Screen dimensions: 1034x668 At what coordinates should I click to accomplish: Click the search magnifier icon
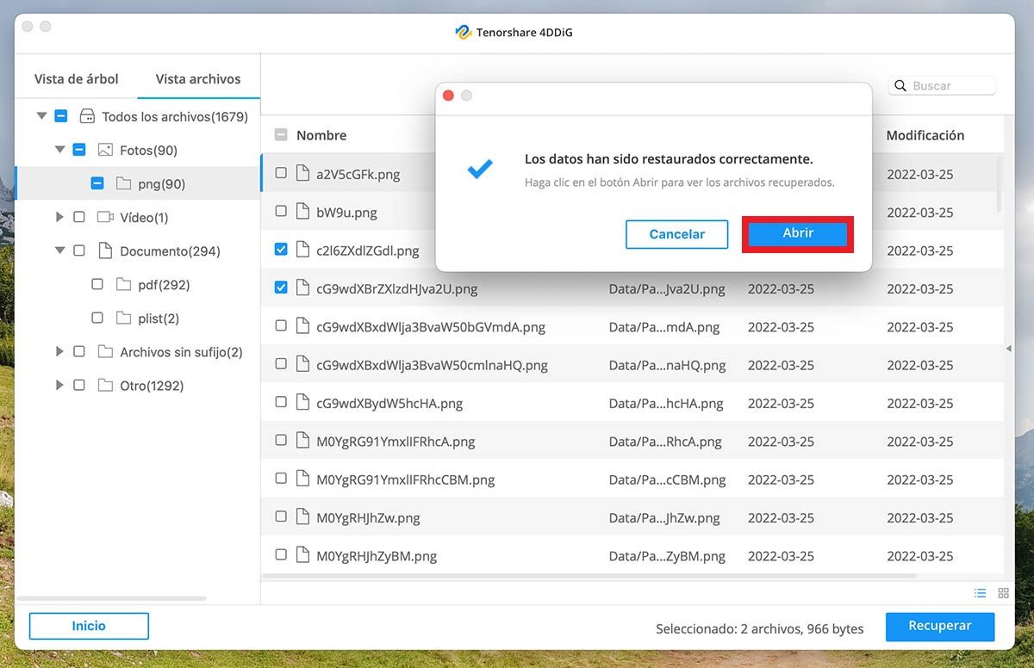click(900, 86)
